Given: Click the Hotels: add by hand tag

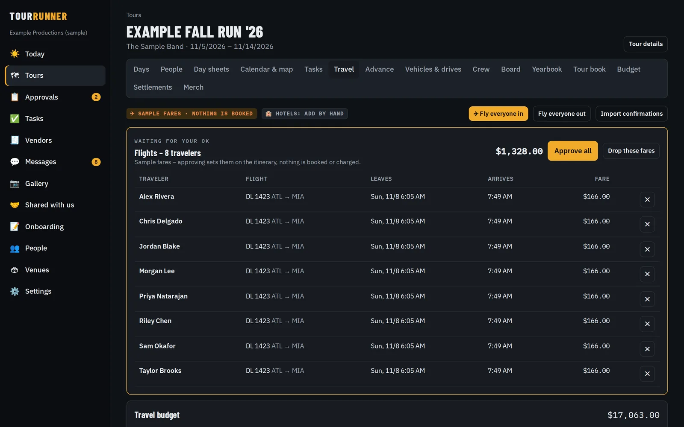Looking at the screenshot, I should click(x=304, y=114).
